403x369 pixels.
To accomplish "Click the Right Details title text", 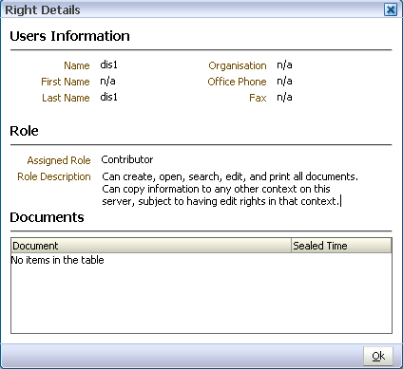I will [43, 10].
